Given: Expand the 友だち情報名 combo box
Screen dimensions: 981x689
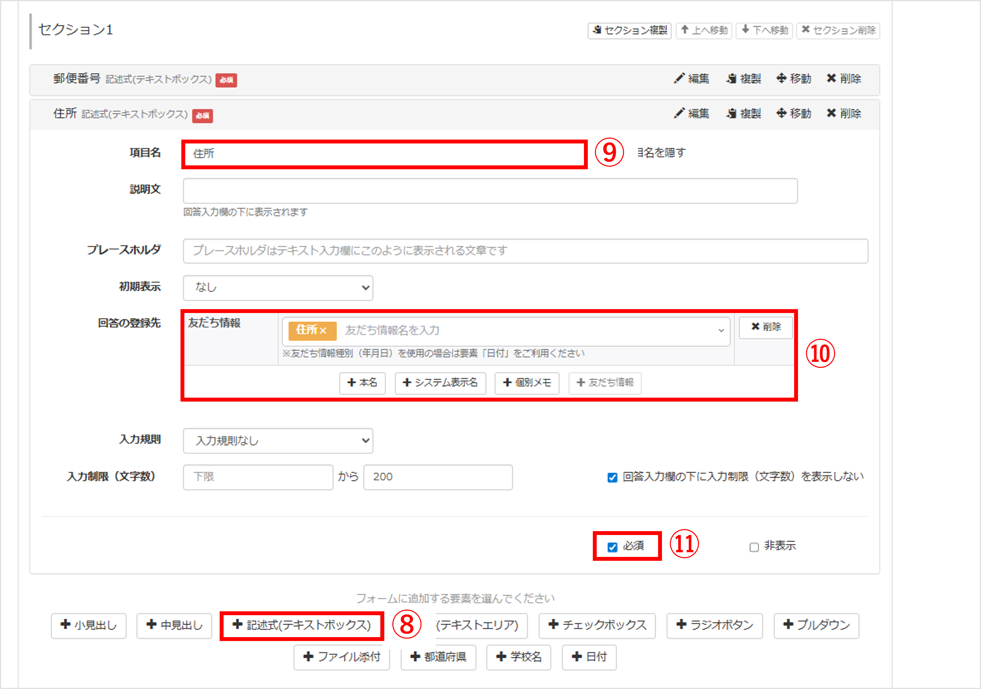Looking at the screenshot, I should click(721, 330).
